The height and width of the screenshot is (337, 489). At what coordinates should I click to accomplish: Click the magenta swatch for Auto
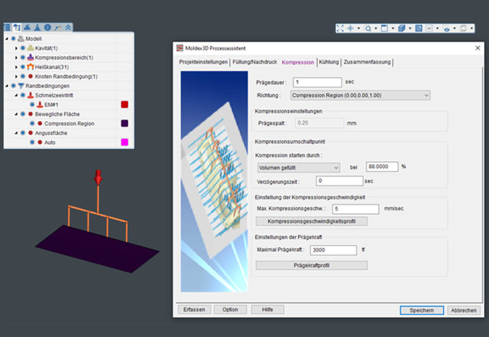tap(124, 142)
